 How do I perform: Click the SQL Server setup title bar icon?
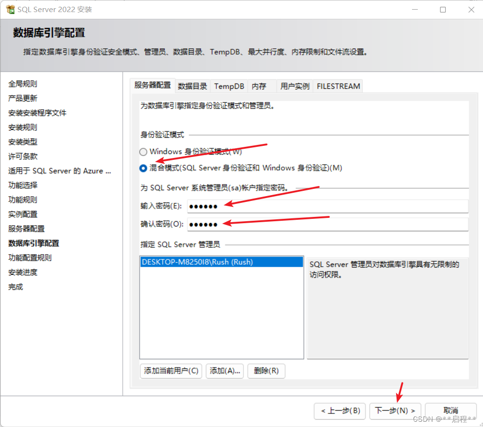pyautogui.click(x=10, y=10)
